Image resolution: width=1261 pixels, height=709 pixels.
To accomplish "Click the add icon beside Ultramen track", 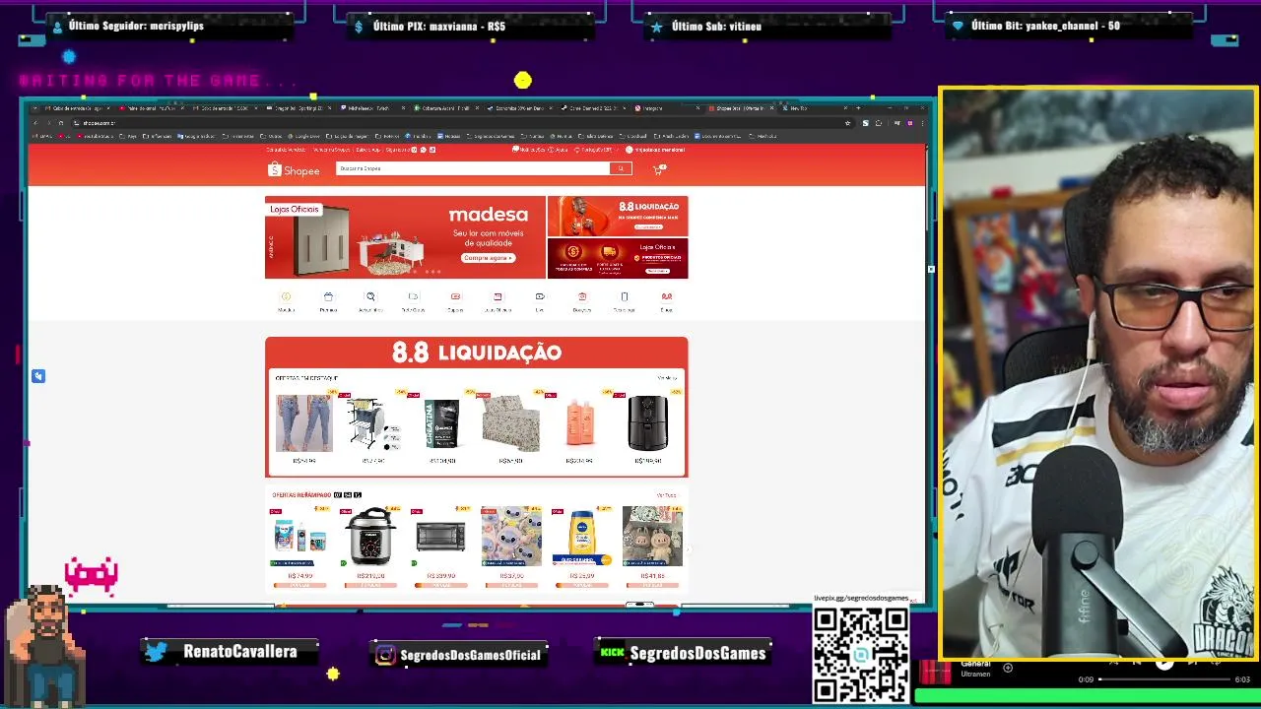I will tap(1008, 668).
